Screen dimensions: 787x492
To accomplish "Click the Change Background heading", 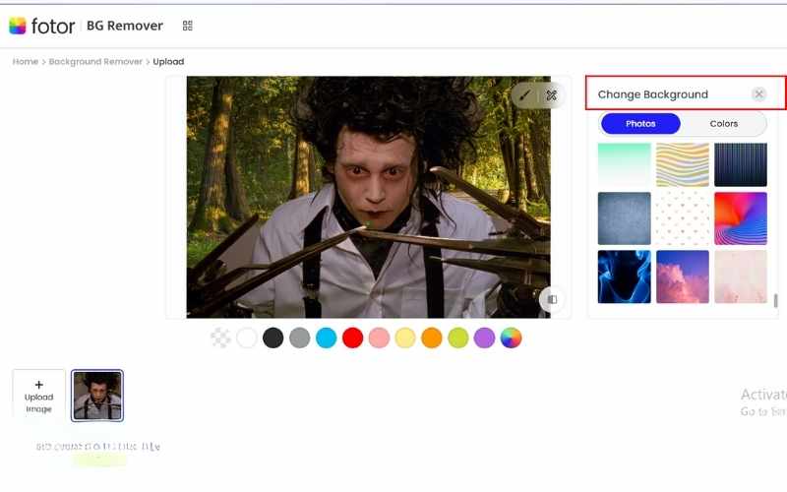I will (652, 94).
